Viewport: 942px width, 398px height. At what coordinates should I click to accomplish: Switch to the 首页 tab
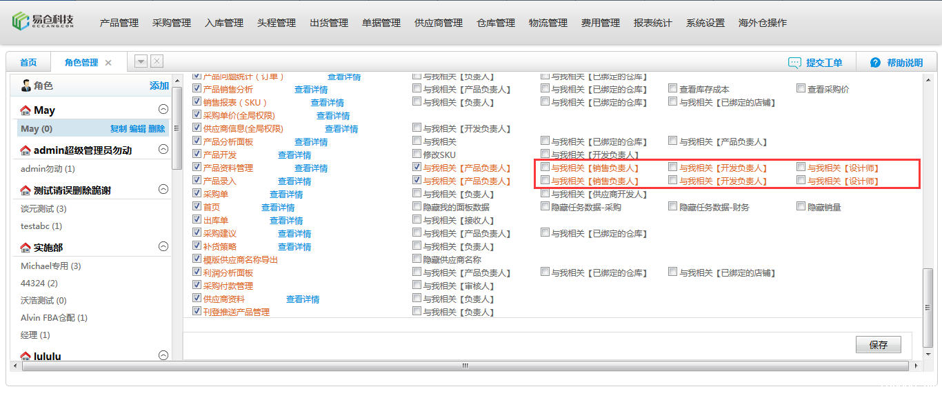click(28, 63)
